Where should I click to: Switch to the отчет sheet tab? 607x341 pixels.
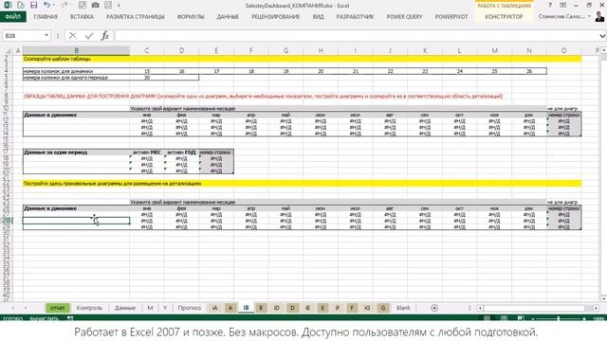(58, 308)
